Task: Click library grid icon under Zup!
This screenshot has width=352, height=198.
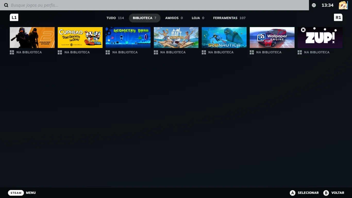Action: pyautogui.click(x=300, y=52)
